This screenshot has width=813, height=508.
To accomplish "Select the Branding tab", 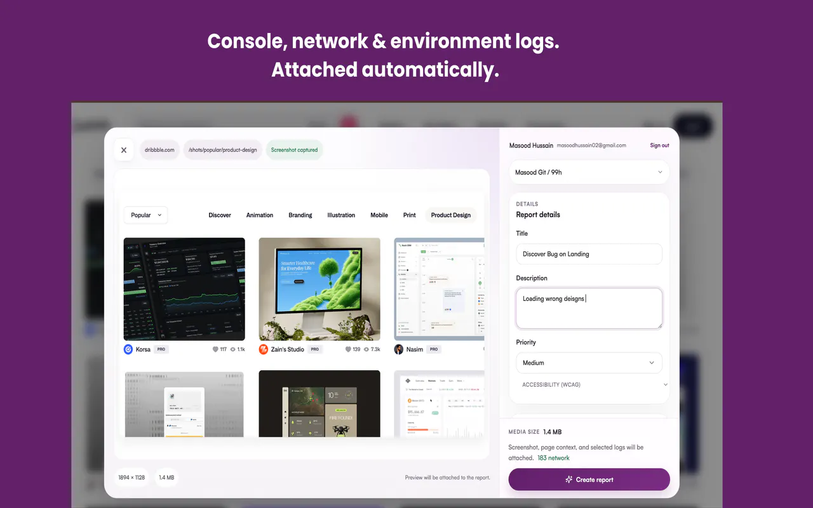I will coord(300,215).
